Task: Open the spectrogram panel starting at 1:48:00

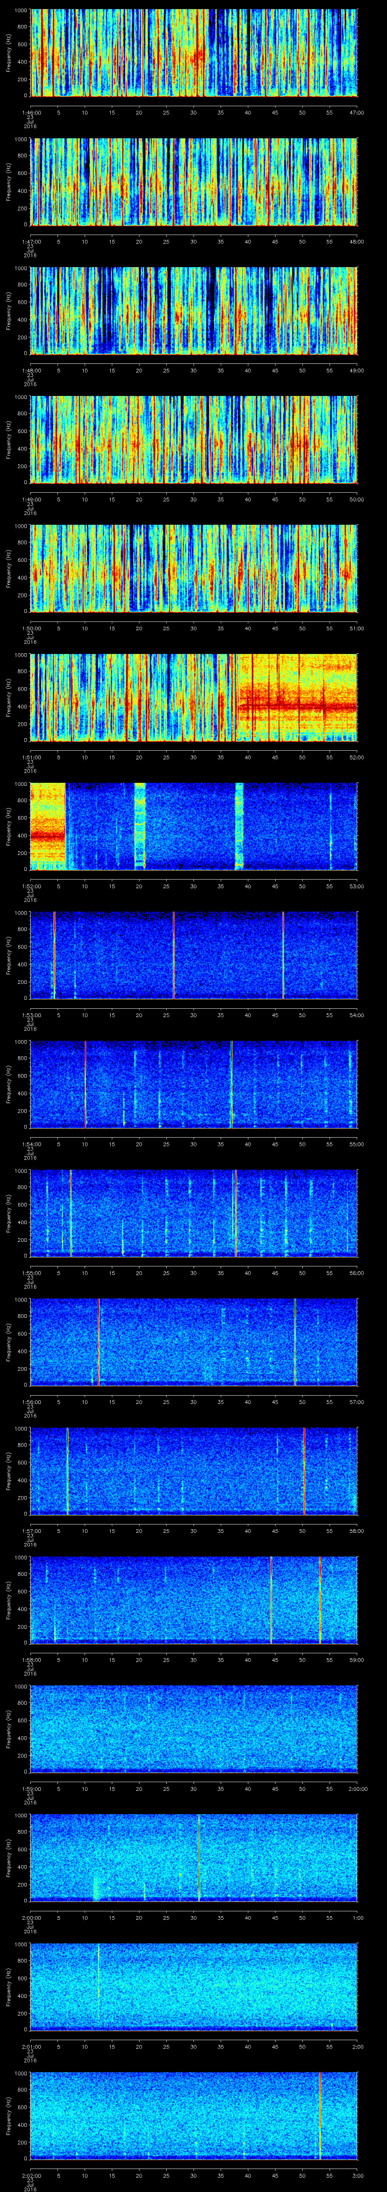Action: click(x=194, y=311)
